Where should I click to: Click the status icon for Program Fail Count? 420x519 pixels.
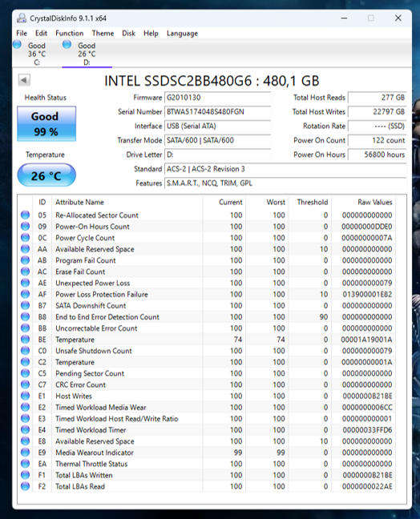coord(25,260)
